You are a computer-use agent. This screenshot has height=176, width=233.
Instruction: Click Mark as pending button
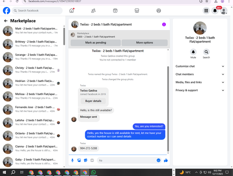(96, 43)
